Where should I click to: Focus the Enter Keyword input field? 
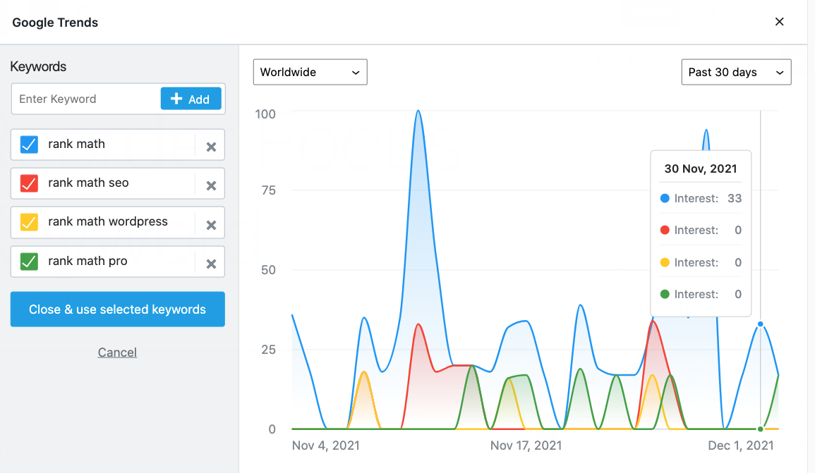[x=86, y=99]
